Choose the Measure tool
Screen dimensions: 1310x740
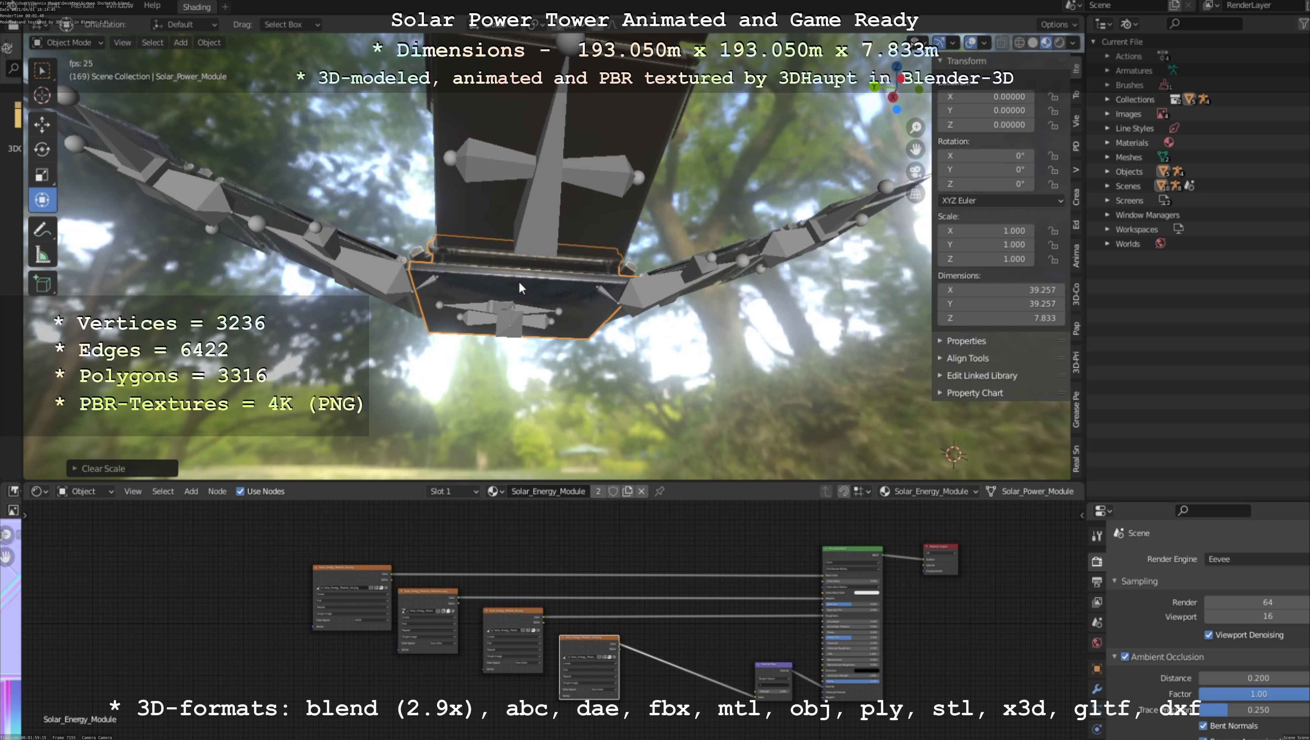42,255
